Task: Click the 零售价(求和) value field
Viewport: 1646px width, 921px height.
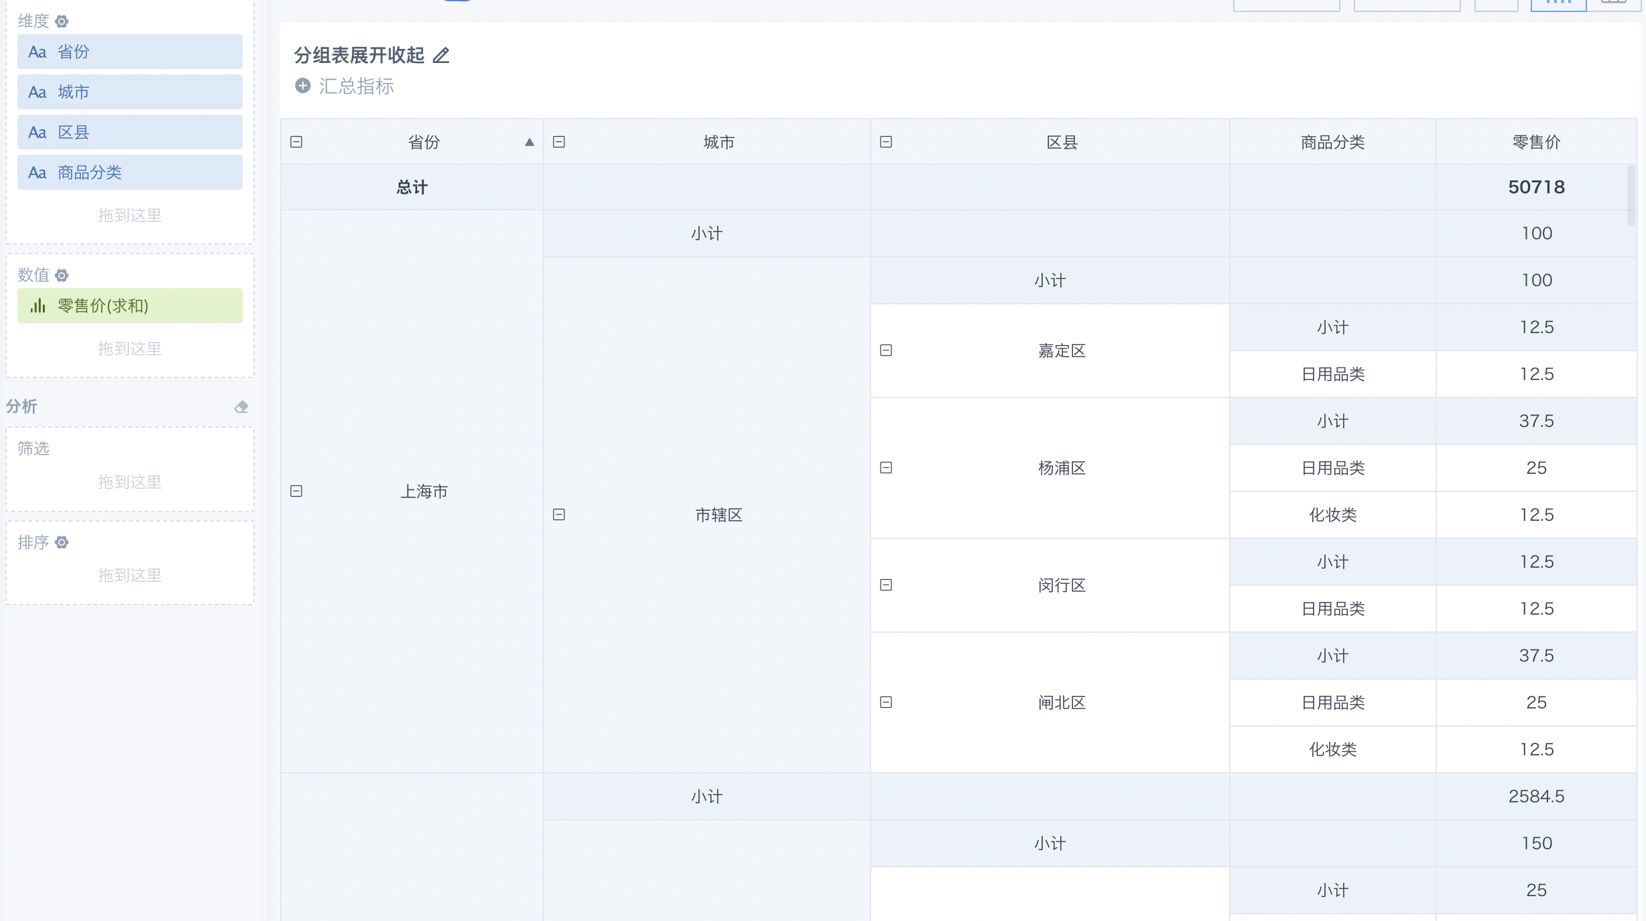Action: coord(130,306)
